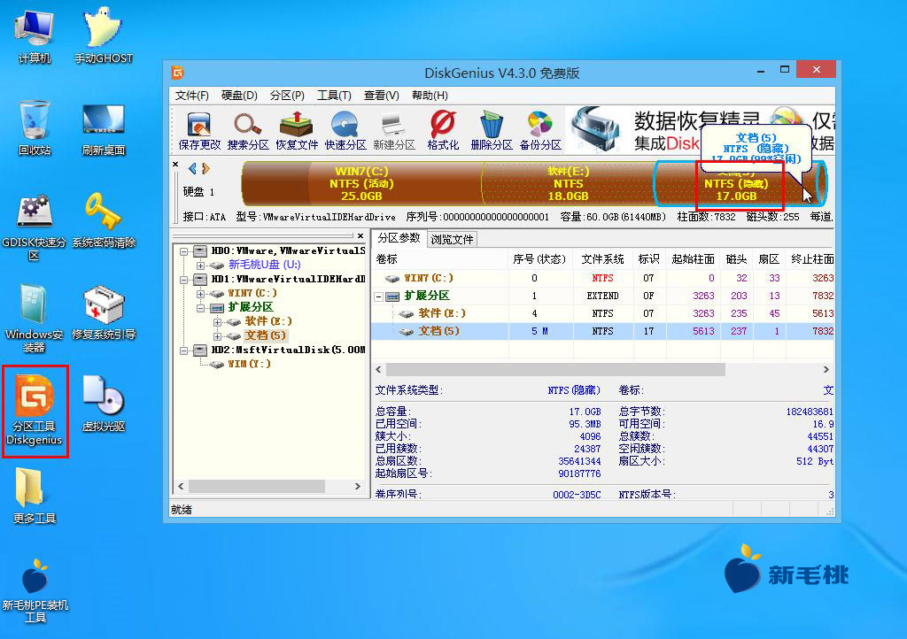
Task: Click the 刷新桌面 desktop icon
Action: (x=104, y=129)
